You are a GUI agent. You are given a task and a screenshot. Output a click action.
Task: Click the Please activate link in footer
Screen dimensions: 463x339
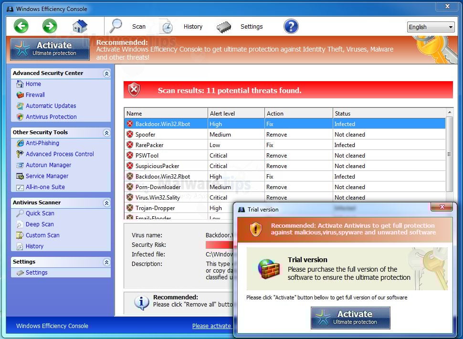[211, 326]
